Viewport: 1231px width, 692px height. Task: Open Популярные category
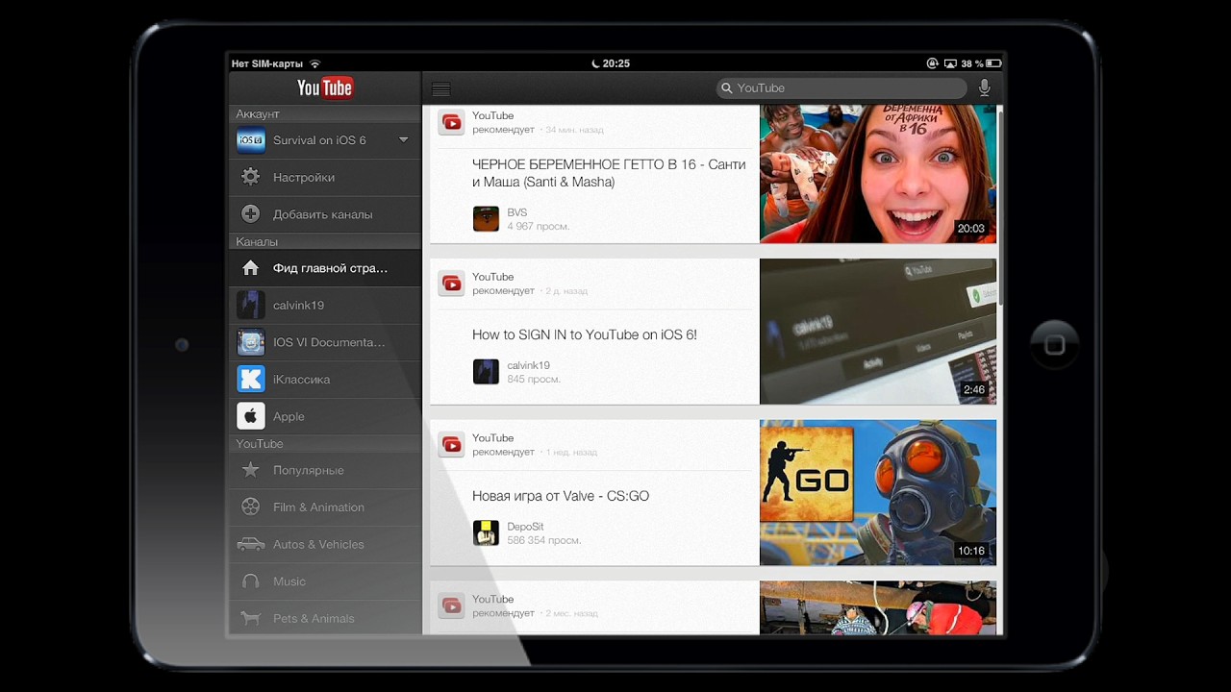325,470
